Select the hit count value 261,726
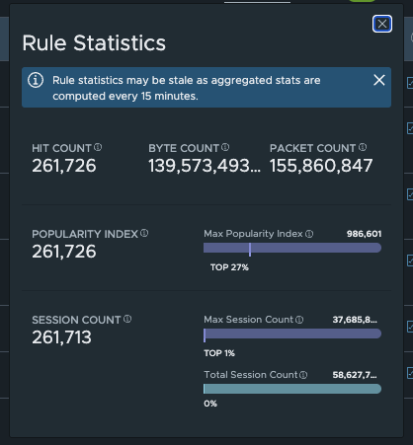413x445 pixels. 64,166
